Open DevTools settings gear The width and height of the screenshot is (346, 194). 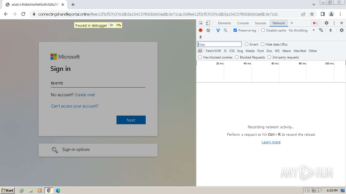click(x=327, y=23)
